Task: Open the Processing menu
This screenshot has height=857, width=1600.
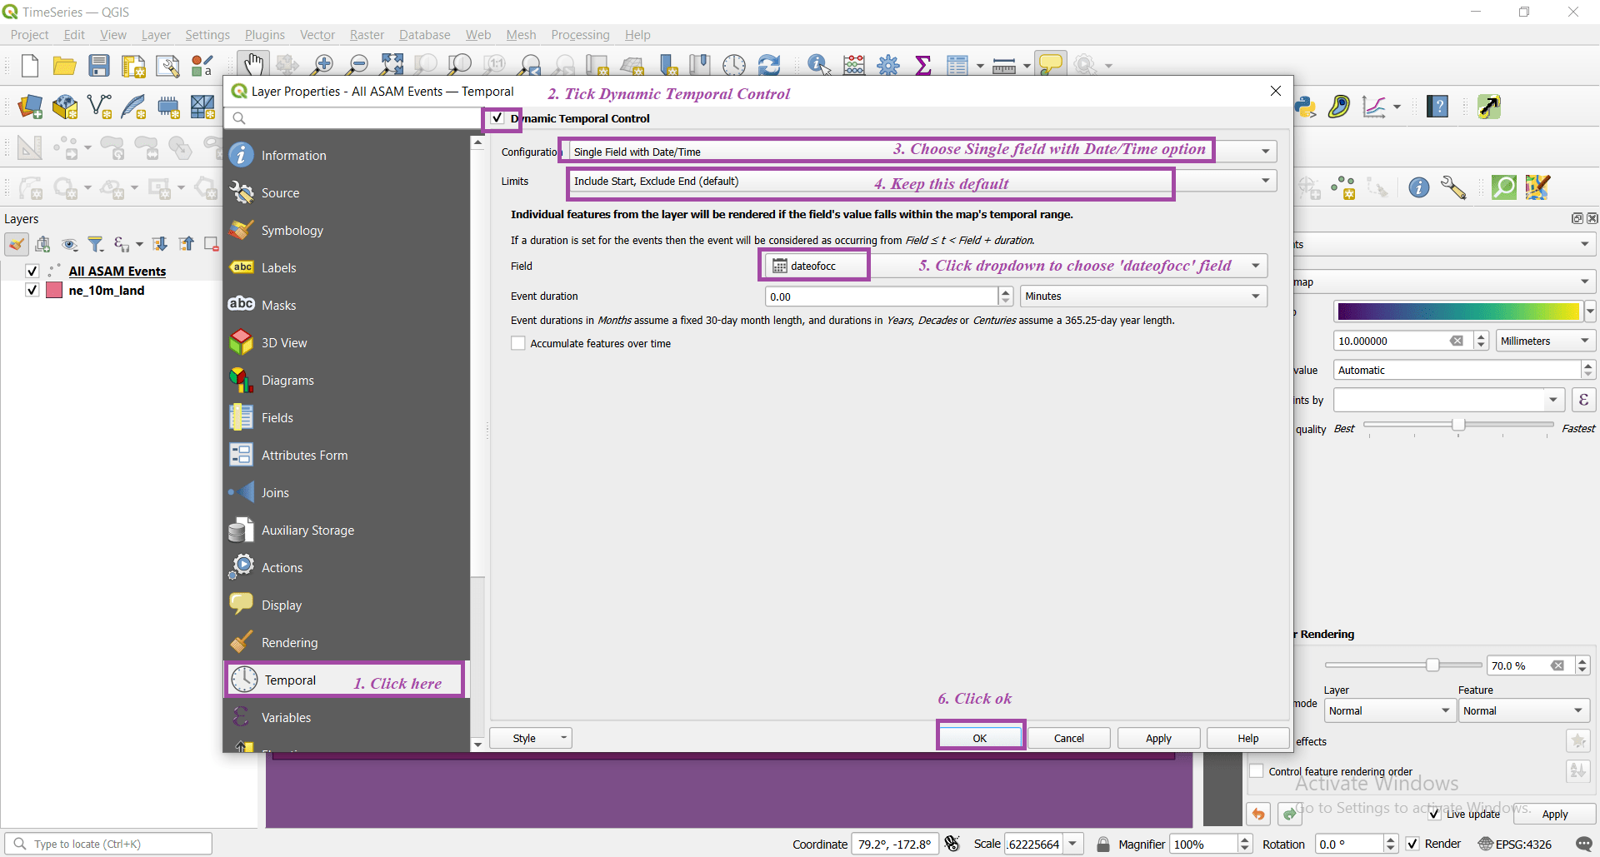Action: (580, 35)
